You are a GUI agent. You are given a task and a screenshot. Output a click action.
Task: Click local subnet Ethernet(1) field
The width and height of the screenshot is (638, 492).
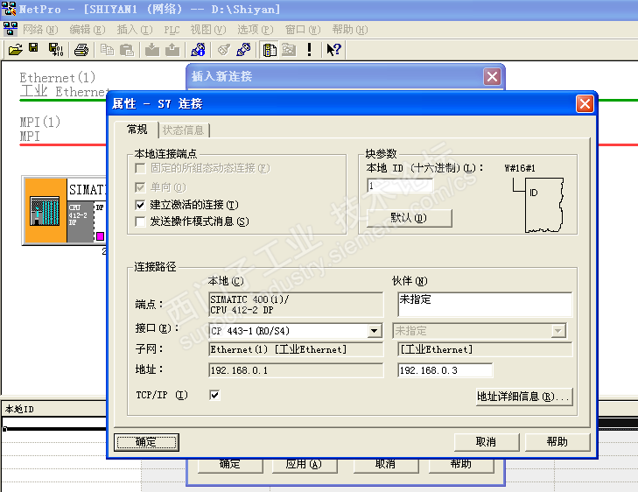296,349
